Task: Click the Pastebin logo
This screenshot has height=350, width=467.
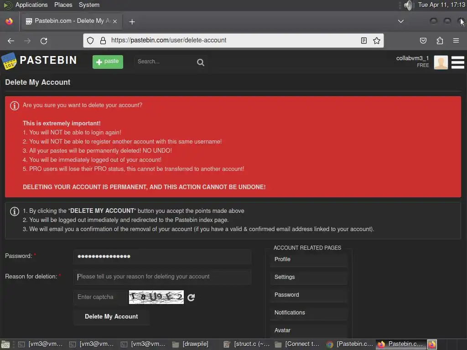Action: click(x=39, y=61)
